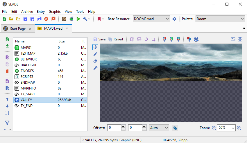Image resolution: width=247 pixels, height=143 pixels.
Task: Open the Palette Doom dropdown
Action: click(220, 19)
